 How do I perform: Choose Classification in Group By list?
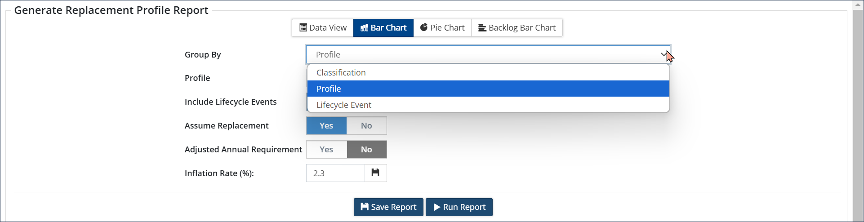tap(341, 73)
